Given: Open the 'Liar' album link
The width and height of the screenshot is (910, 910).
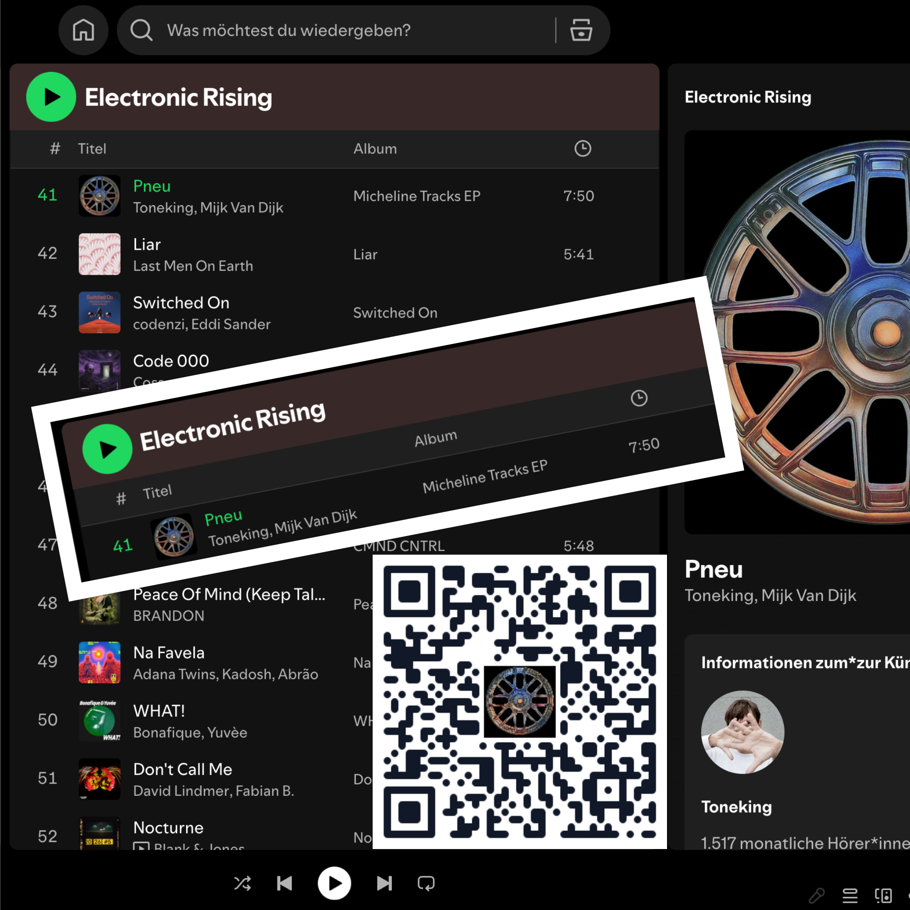Looking at the screenshot, I should tap(365, 254).
